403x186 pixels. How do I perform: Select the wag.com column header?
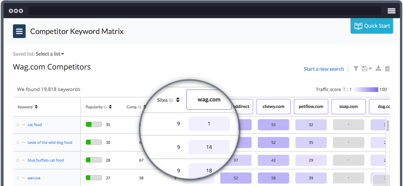coord(209,100)
